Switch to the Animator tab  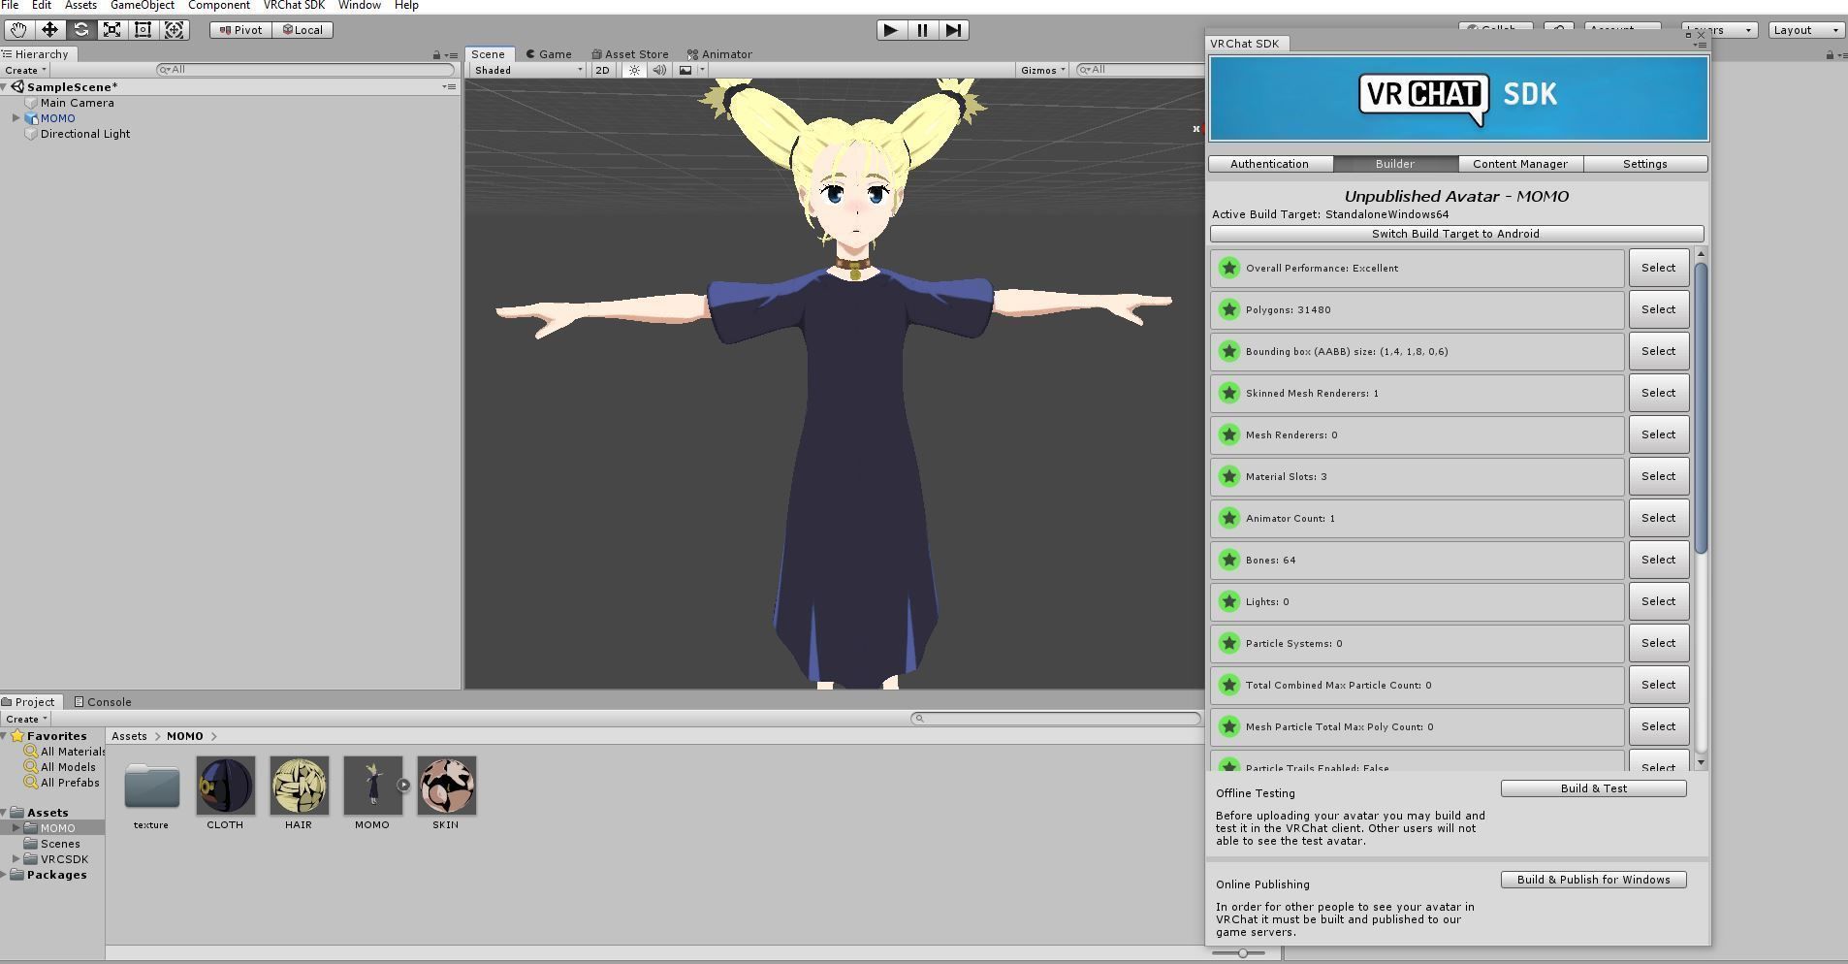point(719,54)
